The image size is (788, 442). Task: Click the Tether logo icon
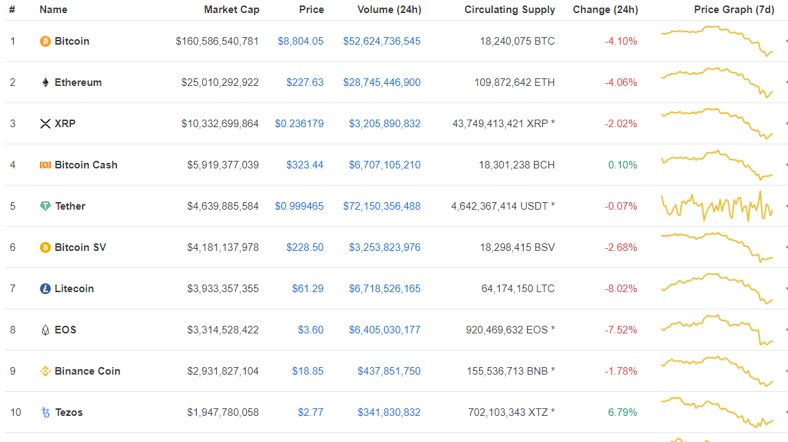[45, 206]
